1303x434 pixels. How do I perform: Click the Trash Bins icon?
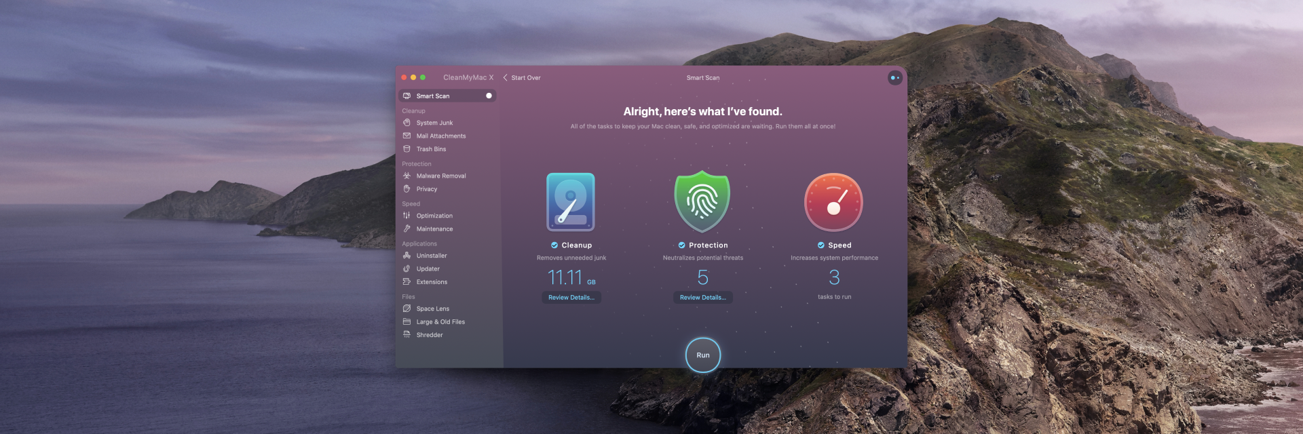coord(407,149)
